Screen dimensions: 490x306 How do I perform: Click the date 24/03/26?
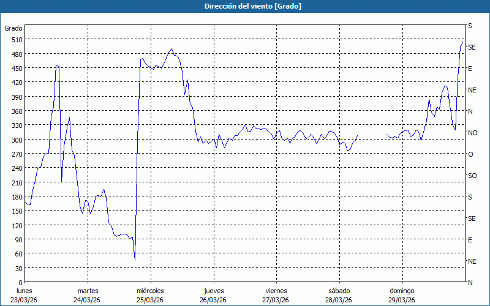click(87, 300)
